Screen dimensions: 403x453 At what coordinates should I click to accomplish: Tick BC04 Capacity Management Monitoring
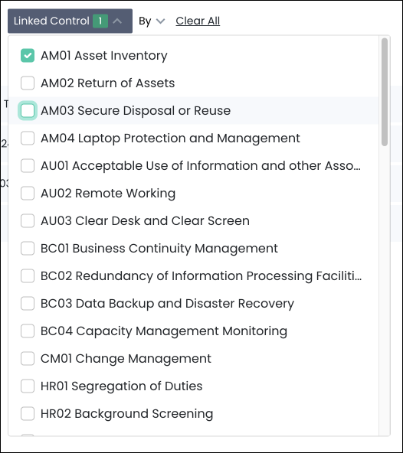pyautogui.click(x=28, y=331)
